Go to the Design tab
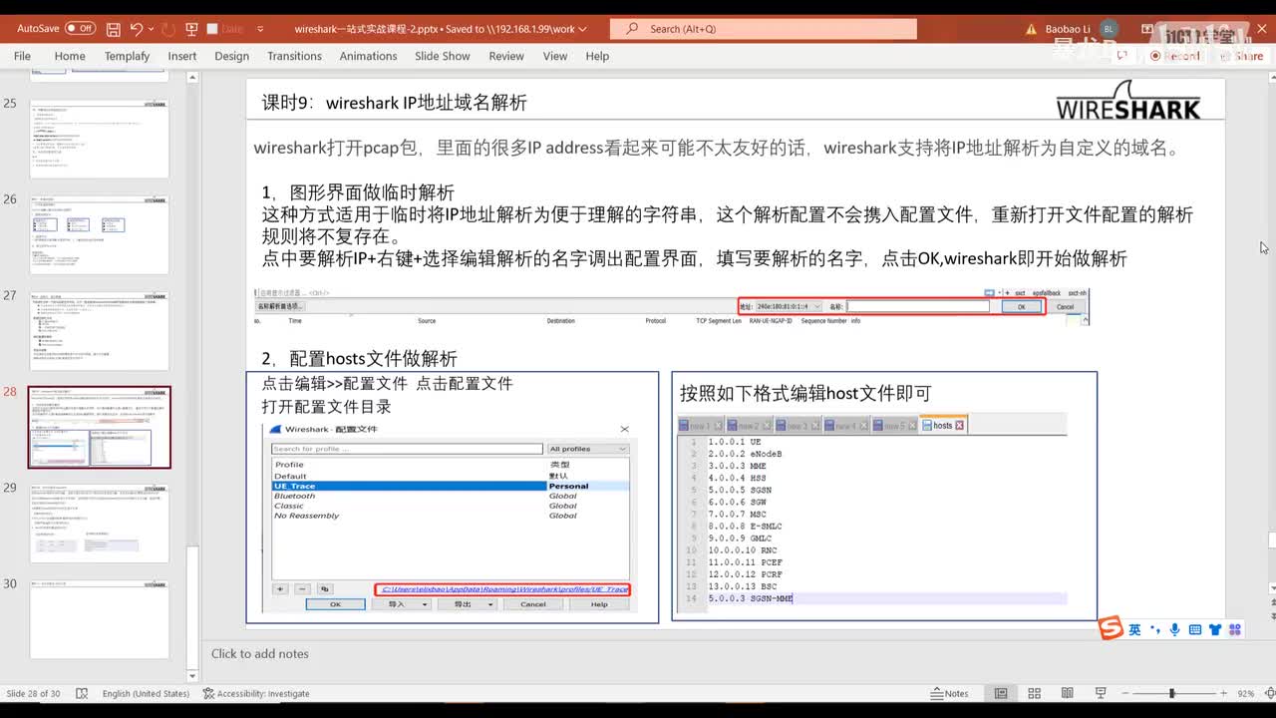1276x718 pixels. (x=231, y=56)
